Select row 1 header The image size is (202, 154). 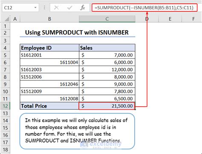point(5,26)
